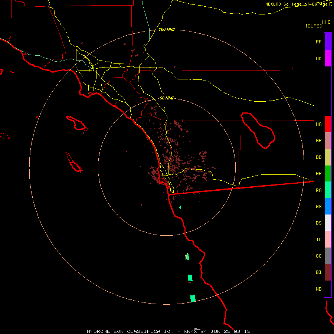Click the IC legend label

[318, 240]
